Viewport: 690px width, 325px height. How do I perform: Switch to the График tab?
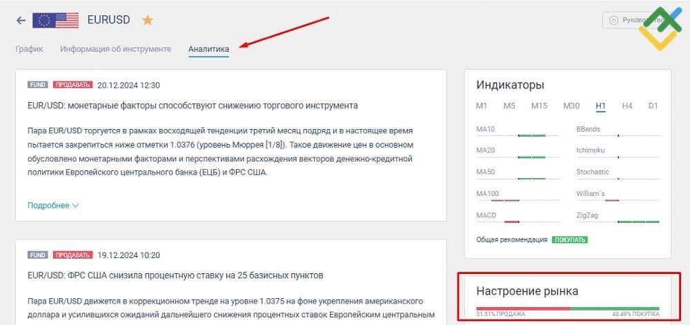click(x=29, y=49)
